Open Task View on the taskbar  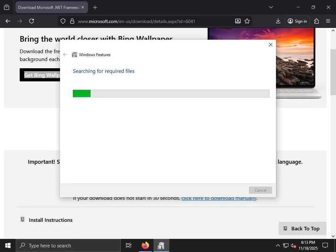pyautogui.click(x=128, y=245)
